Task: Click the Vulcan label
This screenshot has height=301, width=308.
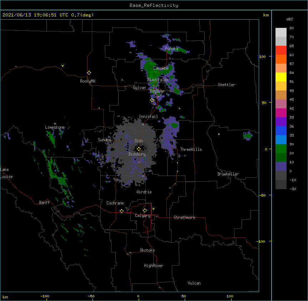Action: [x=194, y=283]
